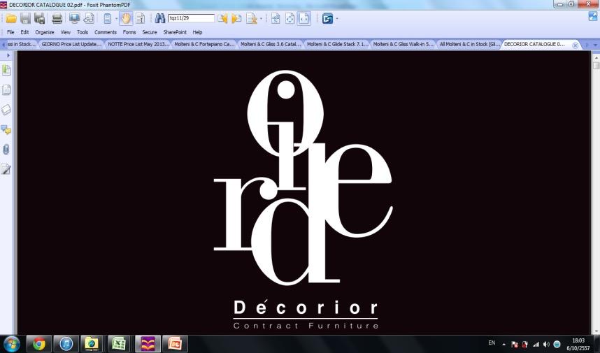The width and height of the screenshot is (600, 353).
Task: Click the EN language indicator
Action: pos(492,343)
